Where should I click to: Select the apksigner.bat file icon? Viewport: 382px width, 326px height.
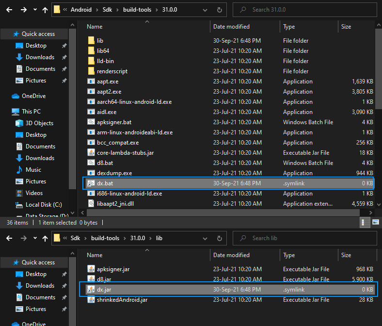point(91,122)
